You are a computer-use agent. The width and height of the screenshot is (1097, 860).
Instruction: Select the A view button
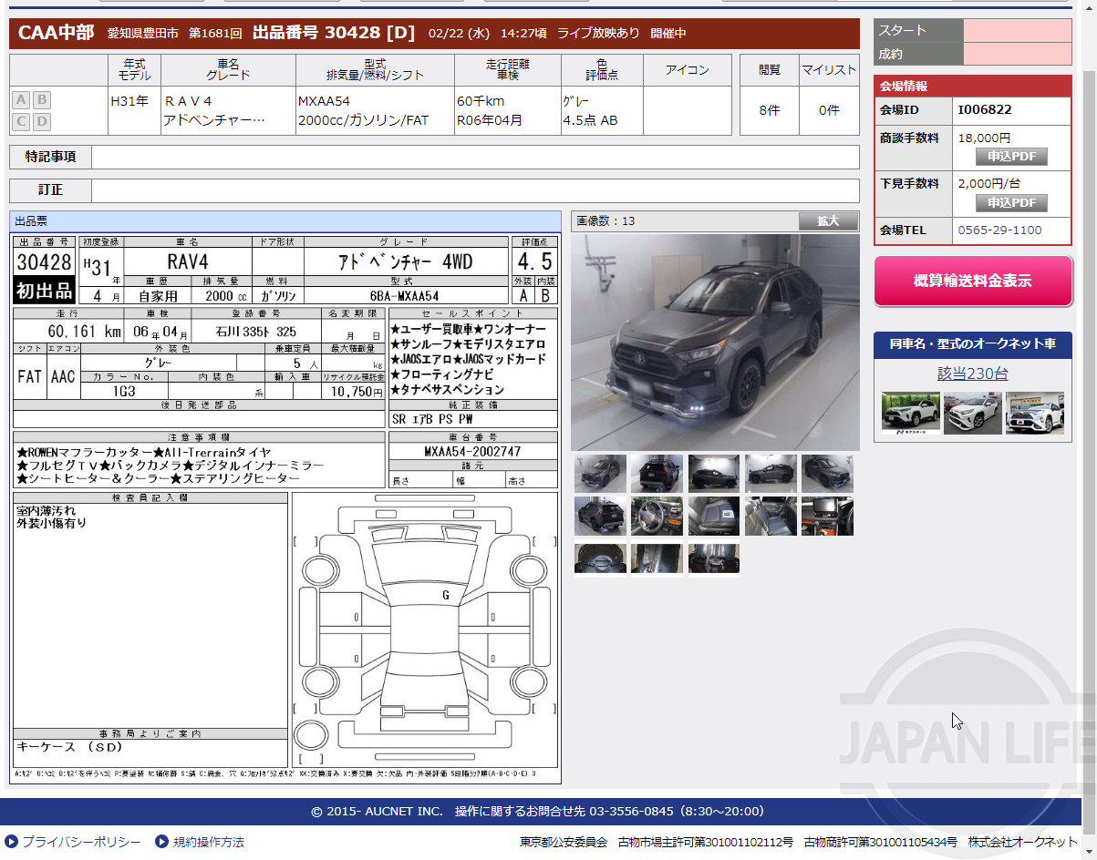[x=20, y=100]
